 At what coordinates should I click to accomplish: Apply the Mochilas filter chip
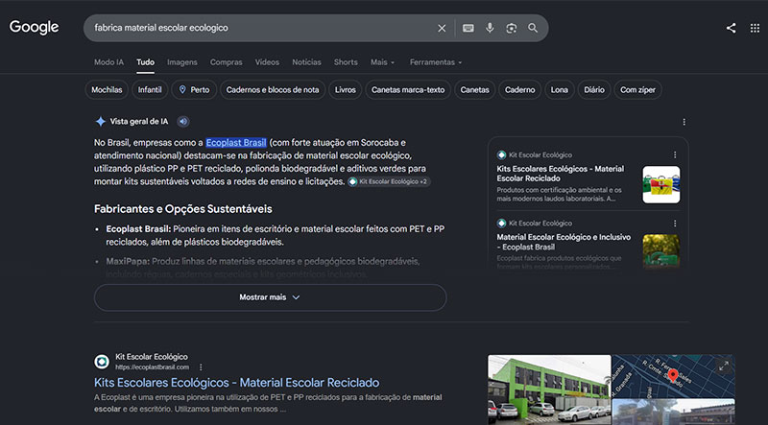[107, 89]
